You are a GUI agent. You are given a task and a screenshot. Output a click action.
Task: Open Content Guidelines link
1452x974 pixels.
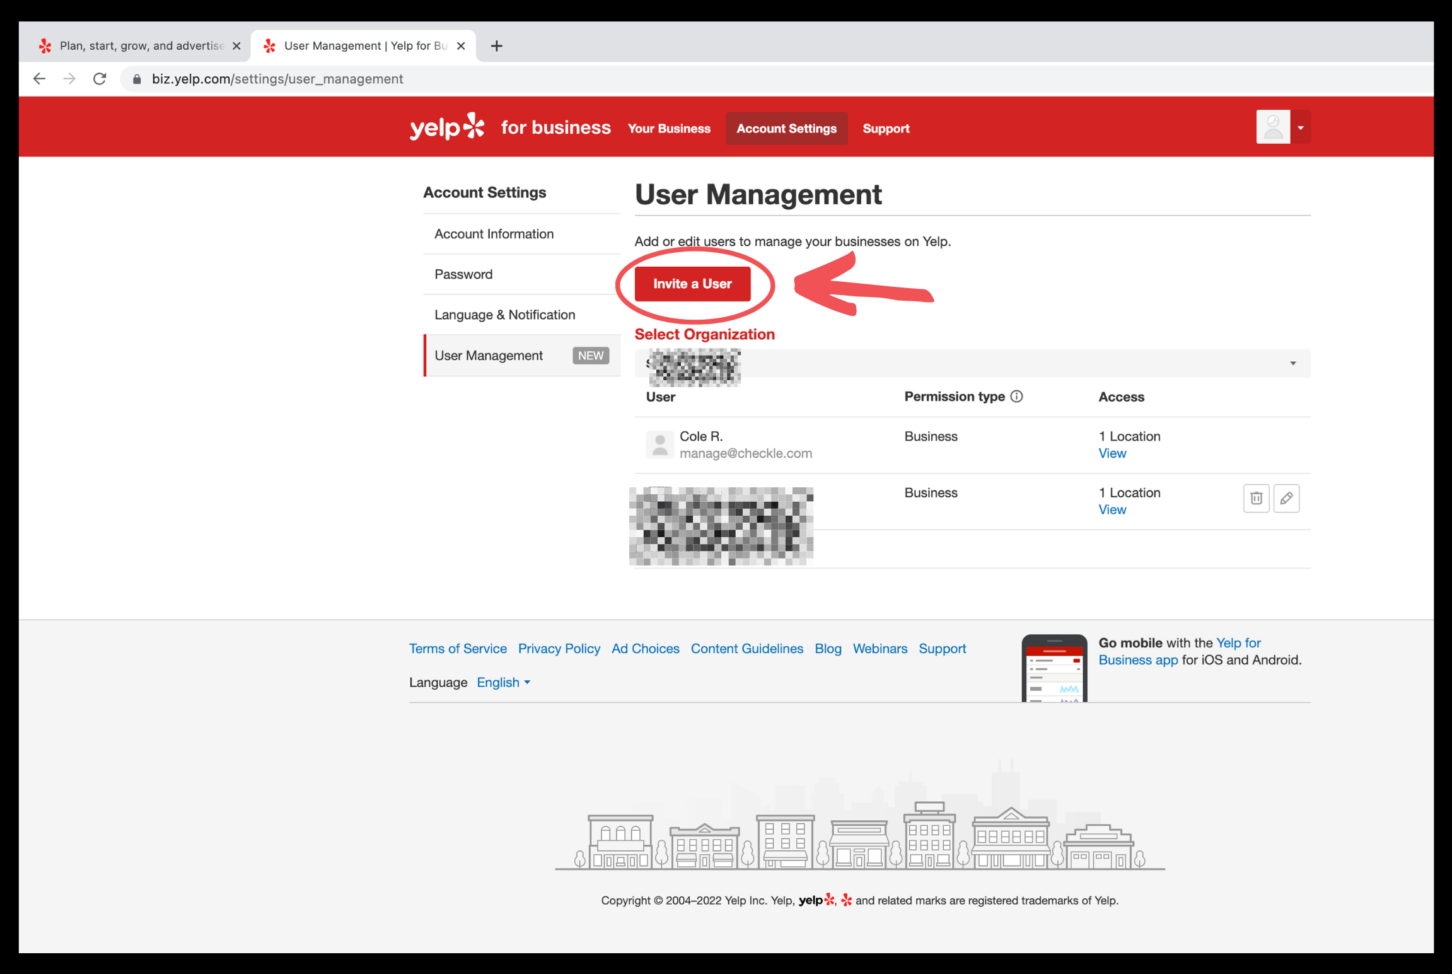pyautogui.click(x=747, y=649)
